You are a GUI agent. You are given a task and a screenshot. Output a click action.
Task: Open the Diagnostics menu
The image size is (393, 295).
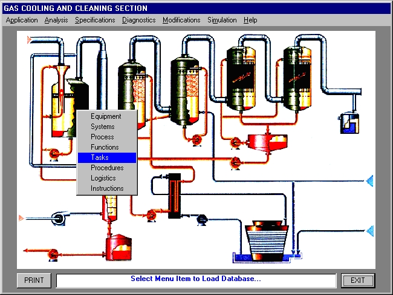(139, 20)
